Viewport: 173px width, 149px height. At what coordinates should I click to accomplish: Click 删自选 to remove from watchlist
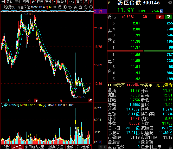62,2
